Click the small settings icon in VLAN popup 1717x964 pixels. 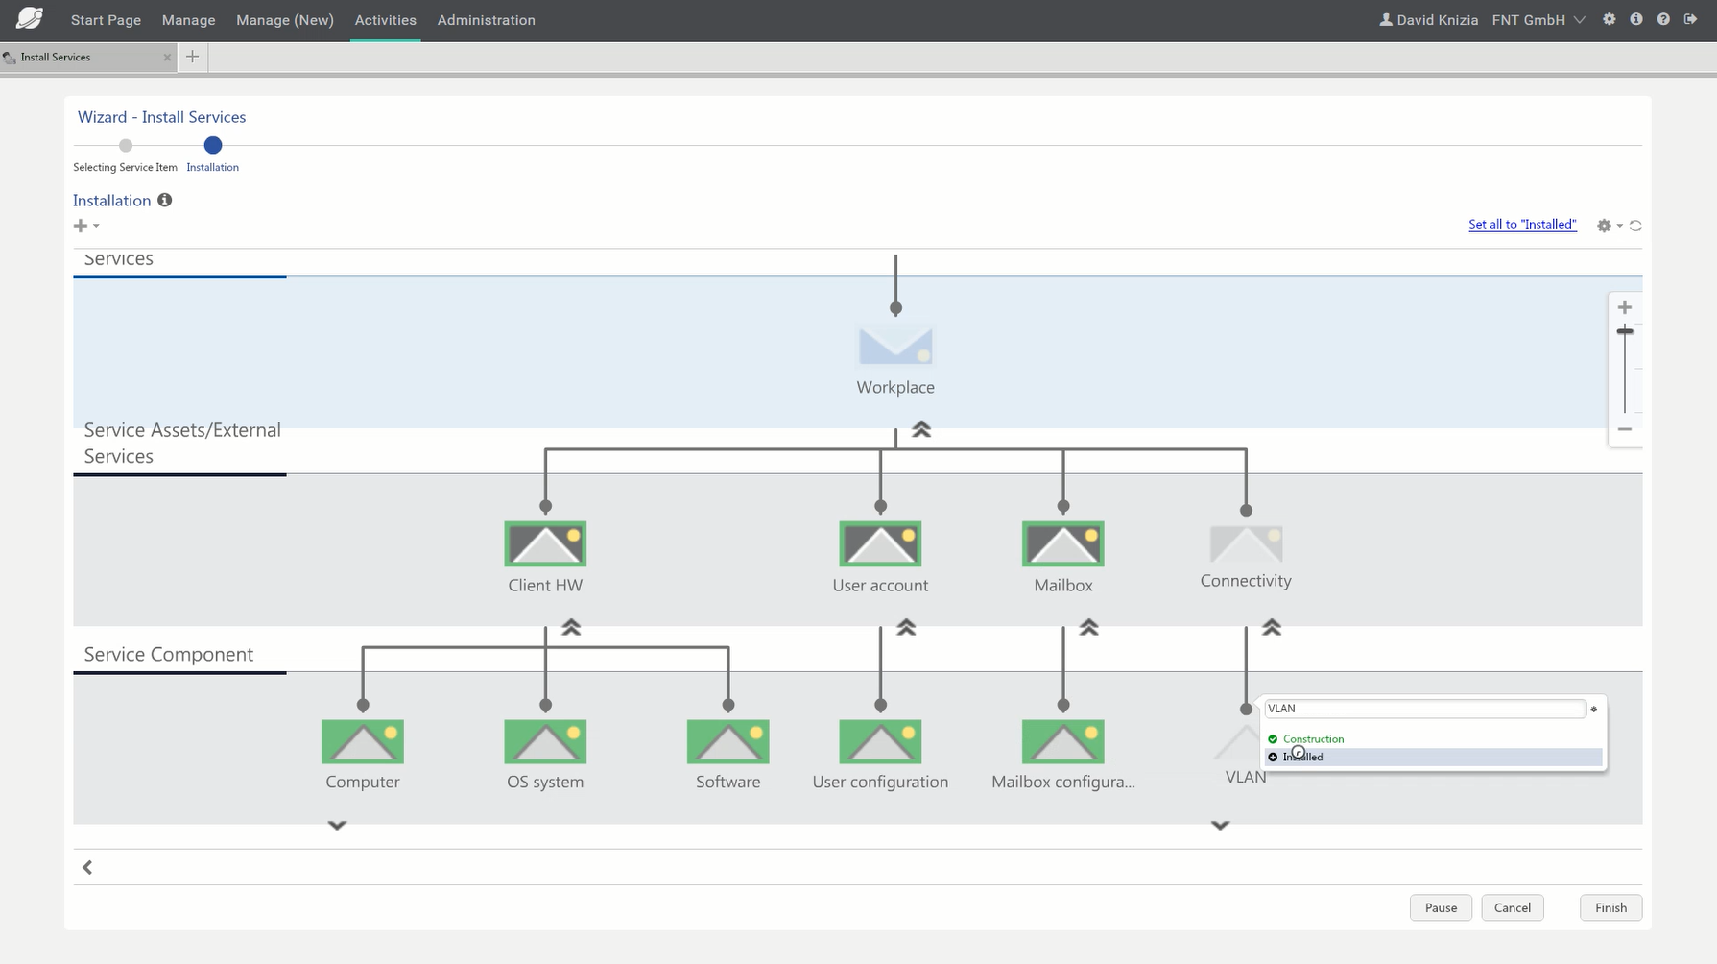click(1593, 710)
